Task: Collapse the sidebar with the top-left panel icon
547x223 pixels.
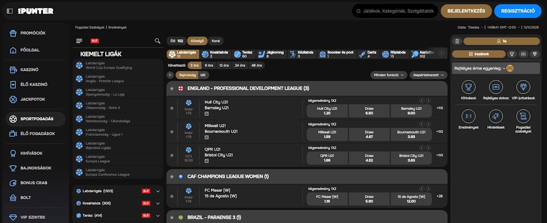Action: point(10,11)
